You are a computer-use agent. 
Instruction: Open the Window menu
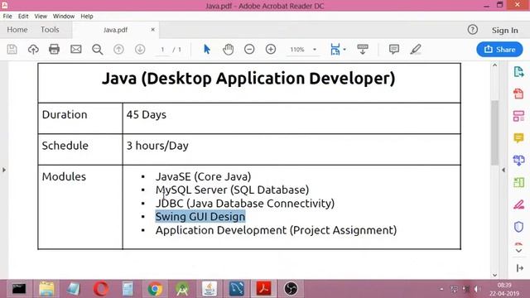(x=64, y=17)
